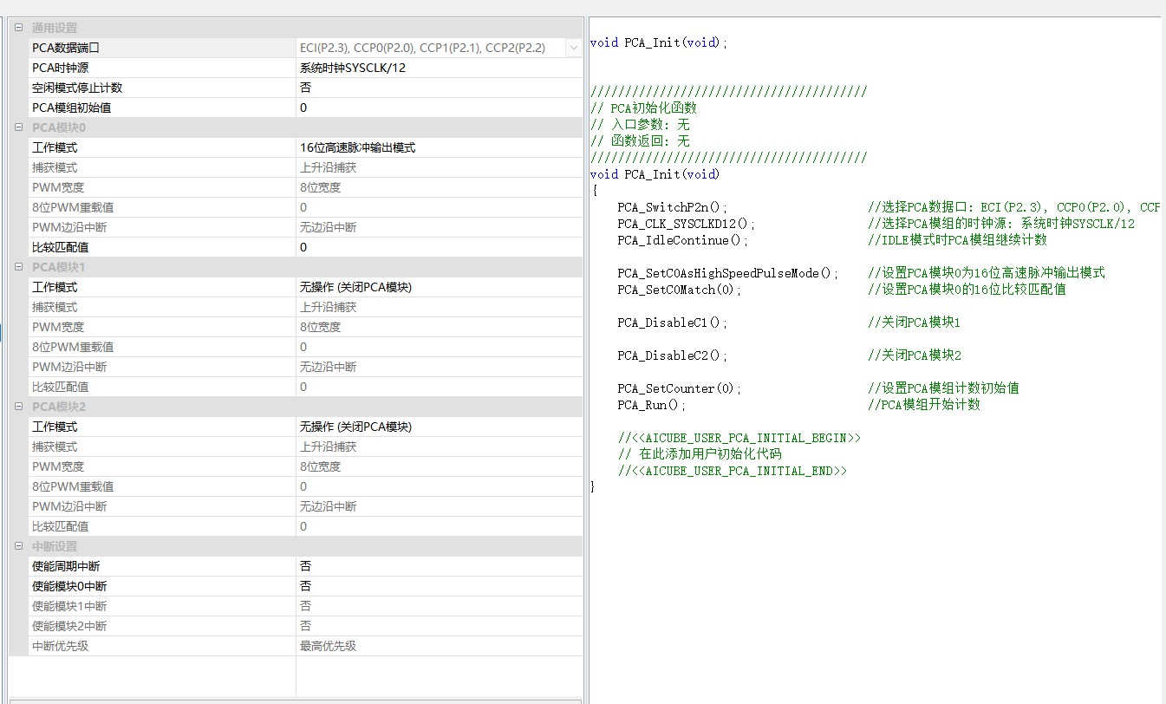Place cursor on PCA_DisableC1() code line
1166x704 pixels.
(672, 323)
